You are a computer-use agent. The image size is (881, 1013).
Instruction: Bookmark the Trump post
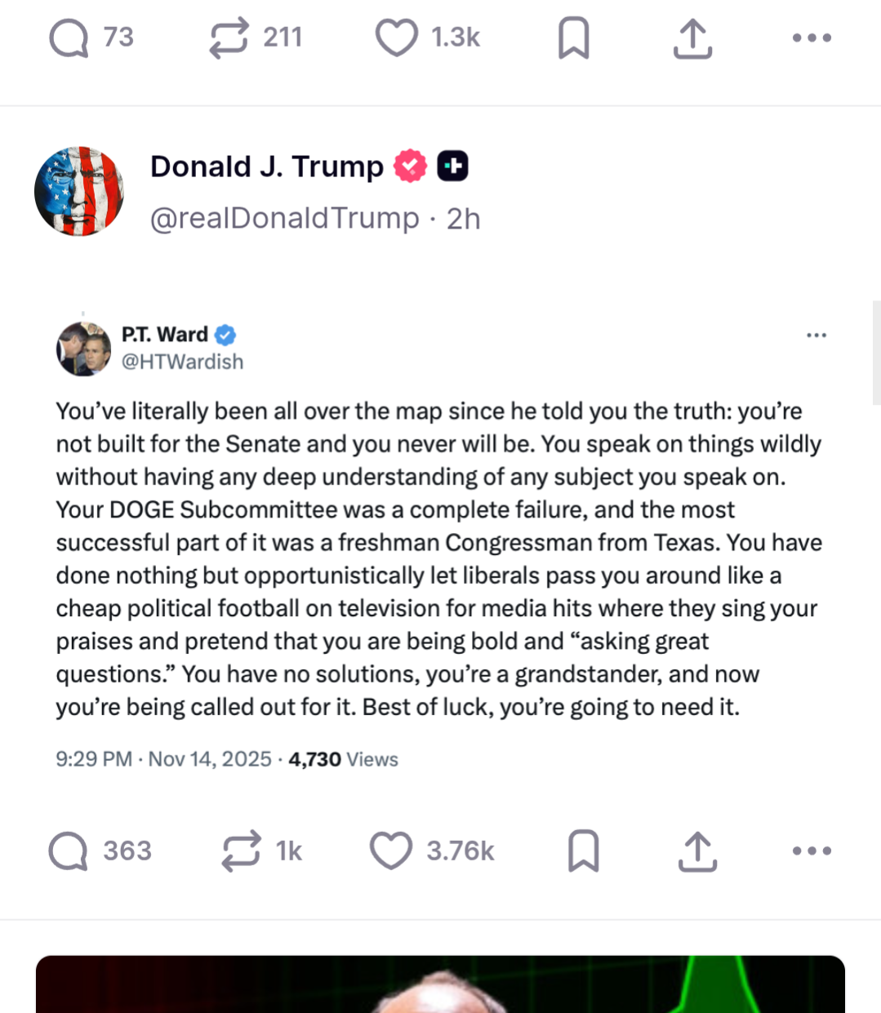pyautogui.click(x=583, y=851)
